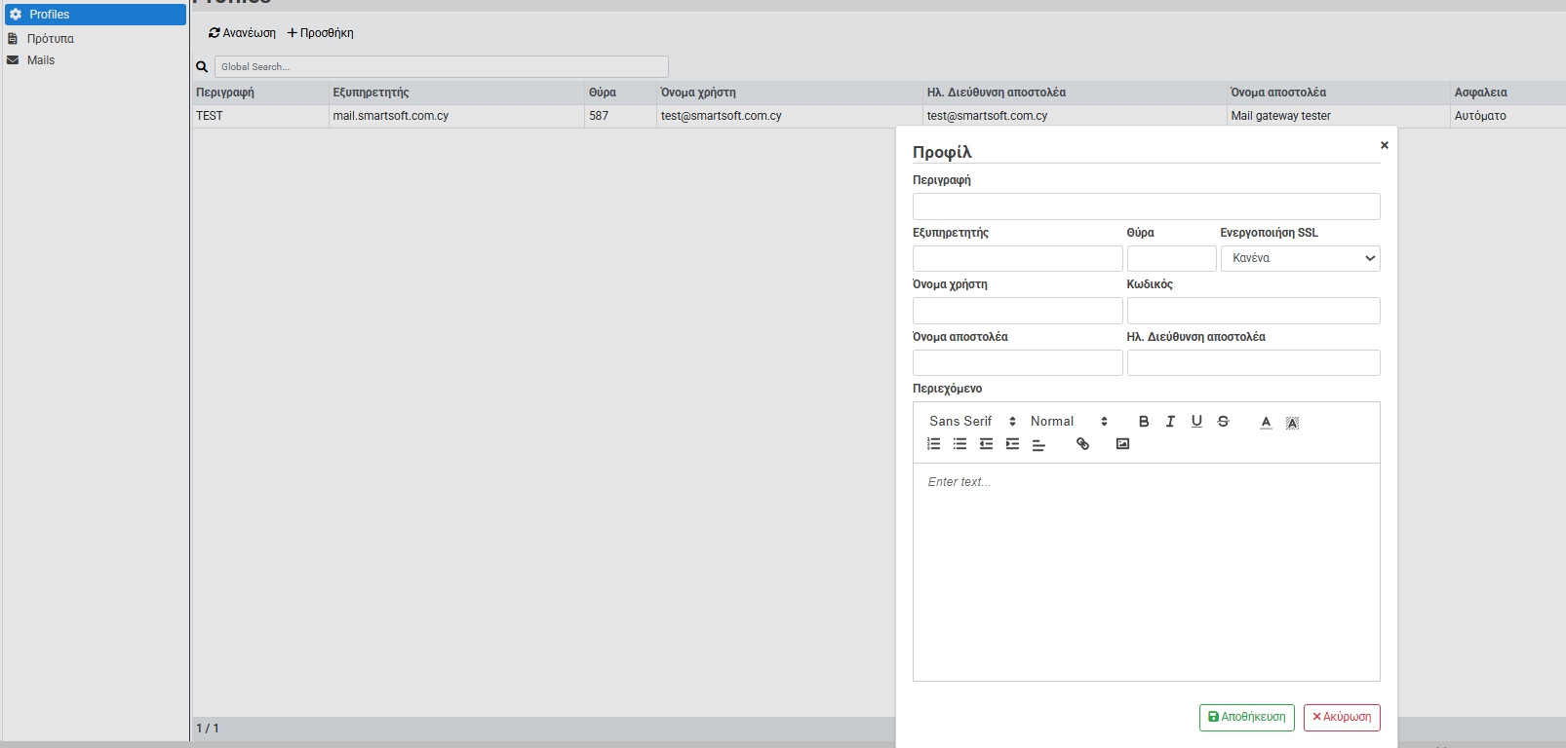The height and width of the screenshot is (748, 1566).
Task: Focus the Ηλ. Διεύθυνση αποστολέα input in dialog
Action: (1253, 362)
